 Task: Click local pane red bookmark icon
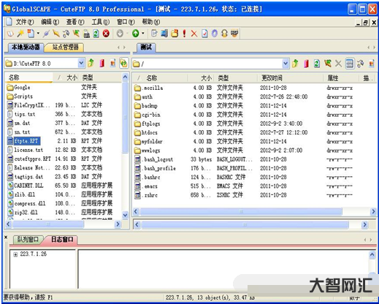click(x=102, y=64)
